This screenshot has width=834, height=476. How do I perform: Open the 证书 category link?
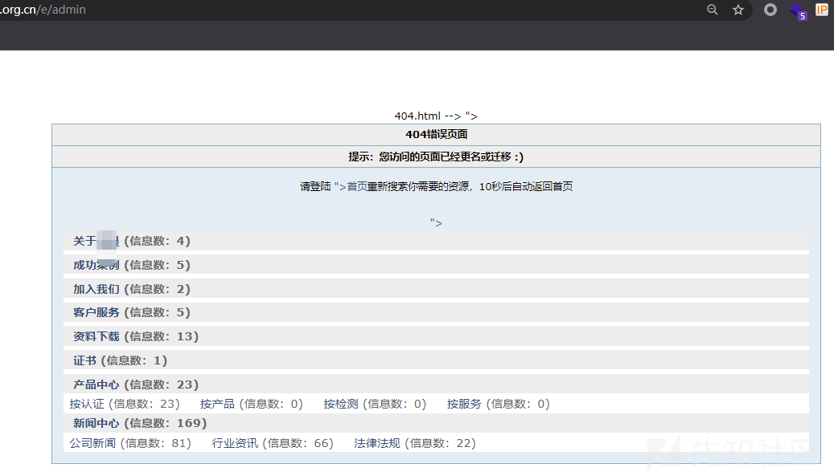(x=84, y=360)
